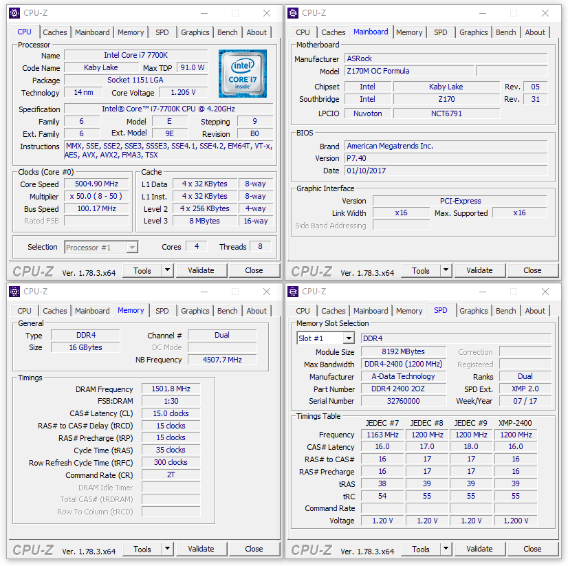The image size is (568, 566).
Task: Switch to the SPD tab in the Memory window
Action: 162,311
